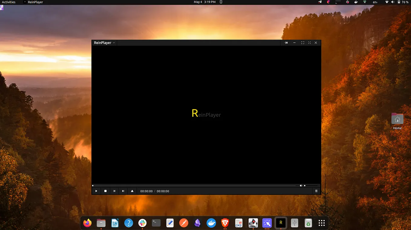411x230 pixels.
Task: Open the en keyboard layout dropdown
Action: (375, 2)
